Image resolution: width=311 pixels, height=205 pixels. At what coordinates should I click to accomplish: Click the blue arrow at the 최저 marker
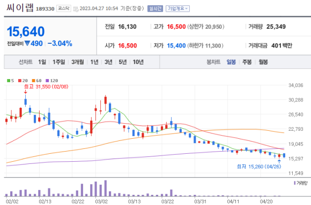pyautogui.click(x=279, y=161)
